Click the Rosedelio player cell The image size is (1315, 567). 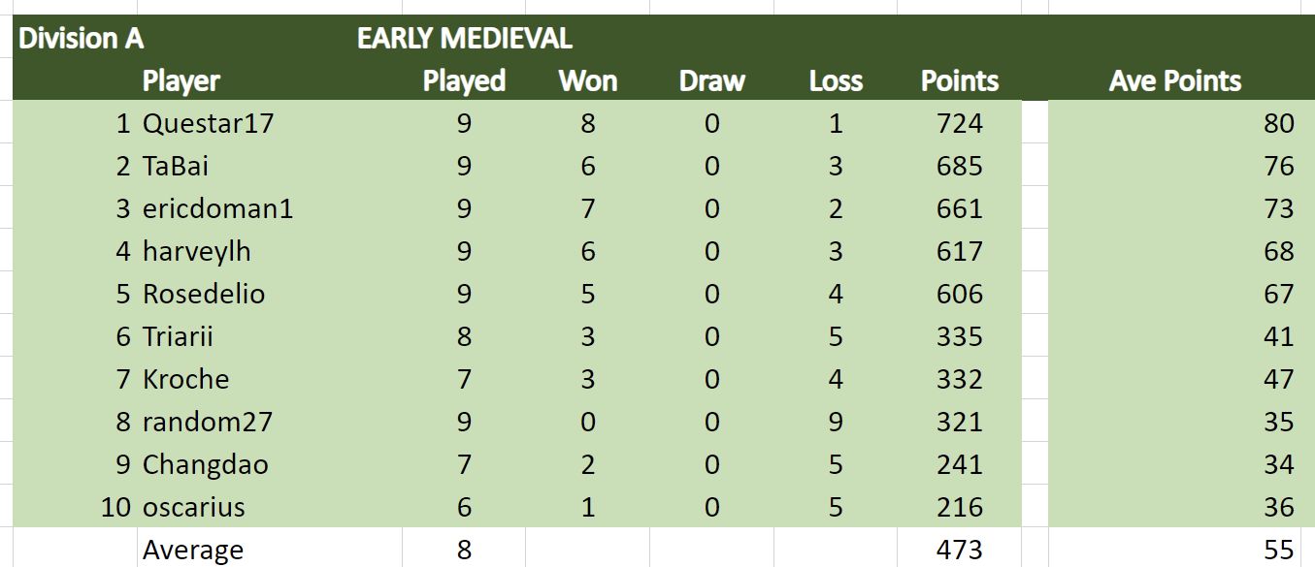[204, 294]
